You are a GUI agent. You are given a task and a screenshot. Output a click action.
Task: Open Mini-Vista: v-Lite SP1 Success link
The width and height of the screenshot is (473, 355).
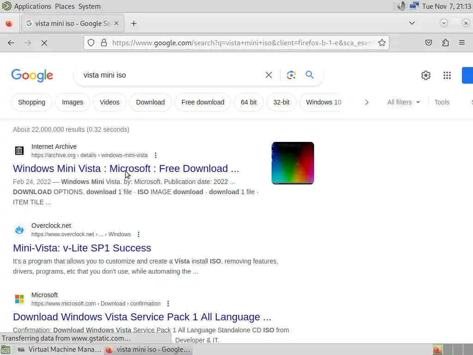point(82,248)
